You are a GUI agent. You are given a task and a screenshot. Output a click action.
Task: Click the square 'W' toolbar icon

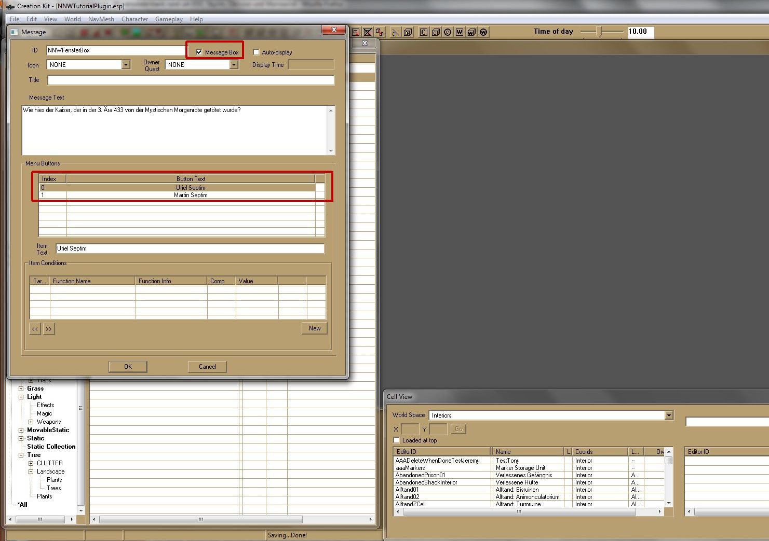(460, 32)
